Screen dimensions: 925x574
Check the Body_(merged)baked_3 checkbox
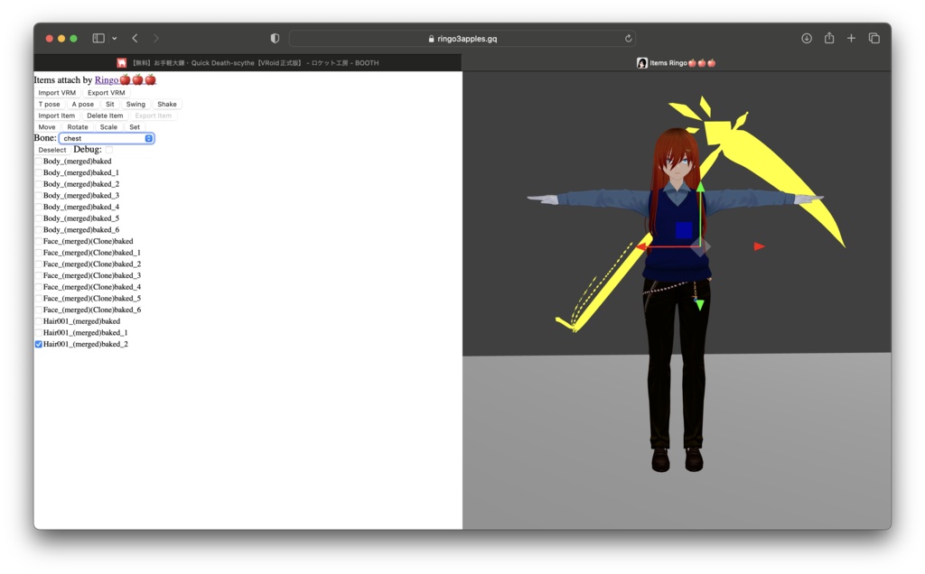pyautogui.click(x=38, y=195)
